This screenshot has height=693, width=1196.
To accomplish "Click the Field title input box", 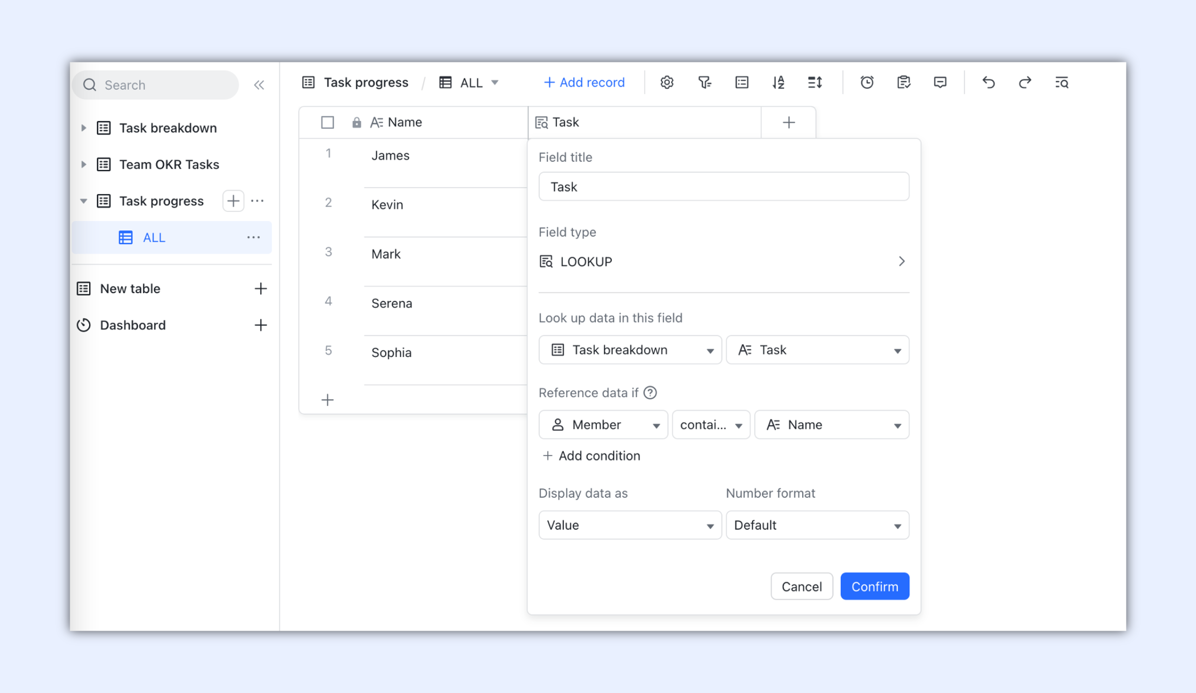I will (724, 187).
